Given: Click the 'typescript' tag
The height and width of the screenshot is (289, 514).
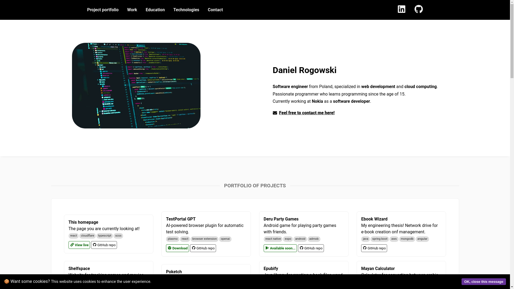Looking at the screenshot, I should (105, 236).
